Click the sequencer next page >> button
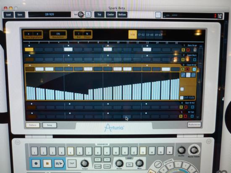 [107, 160]
